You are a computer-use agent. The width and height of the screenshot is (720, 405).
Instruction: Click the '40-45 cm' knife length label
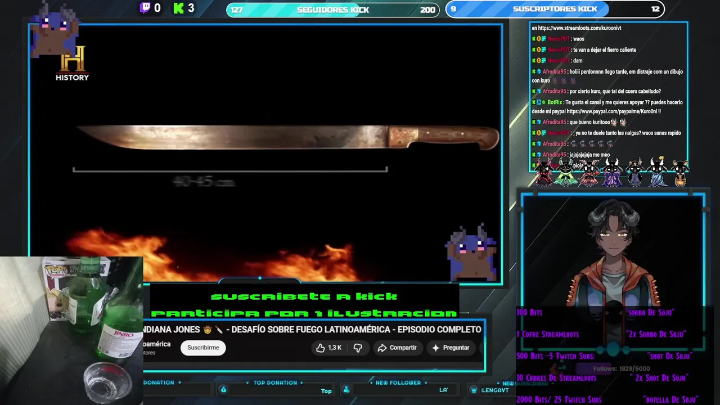point(204,182)
